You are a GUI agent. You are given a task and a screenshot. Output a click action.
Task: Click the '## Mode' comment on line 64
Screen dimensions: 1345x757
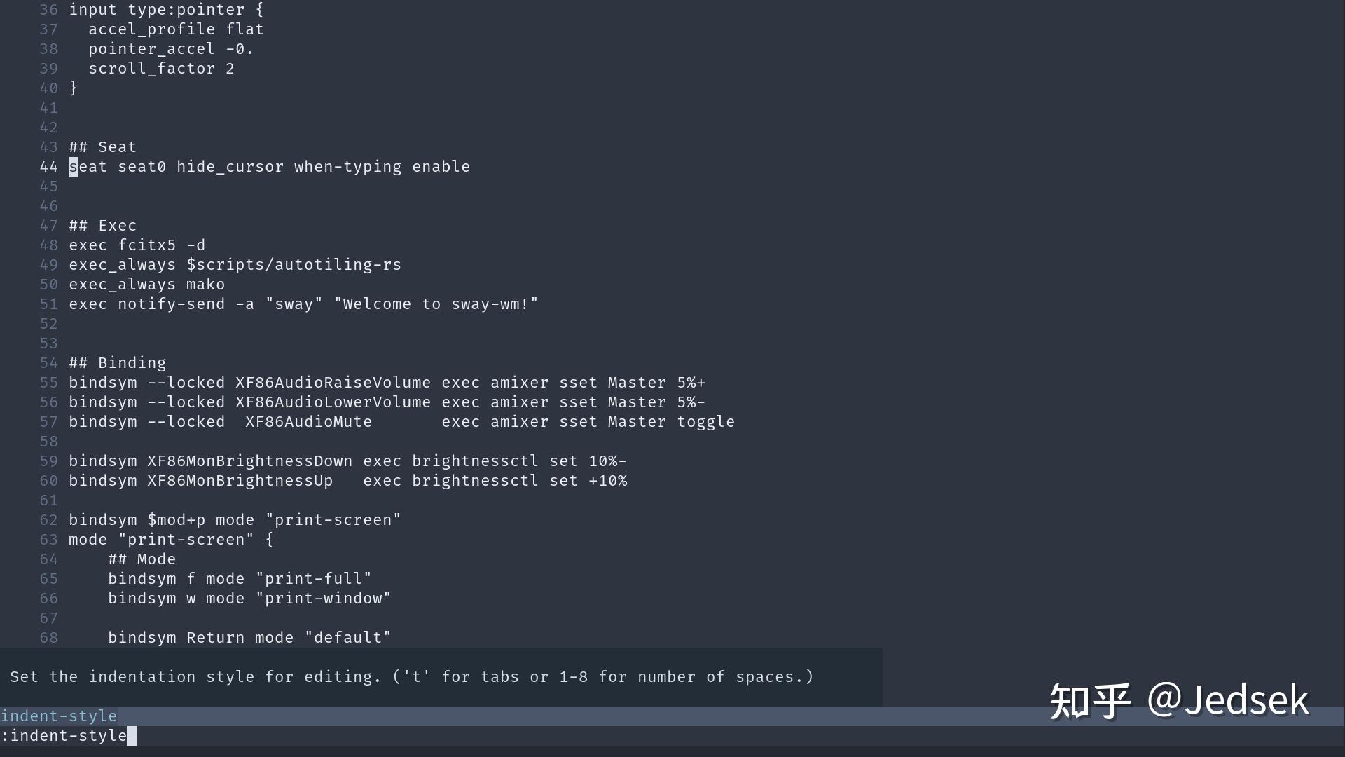tap(142, 559)
